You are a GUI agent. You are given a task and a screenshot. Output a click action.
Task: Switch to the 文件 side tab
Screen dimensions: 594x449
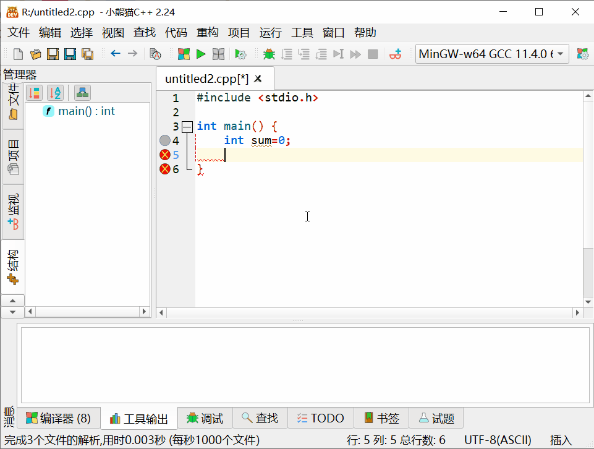tap(13, 105)
